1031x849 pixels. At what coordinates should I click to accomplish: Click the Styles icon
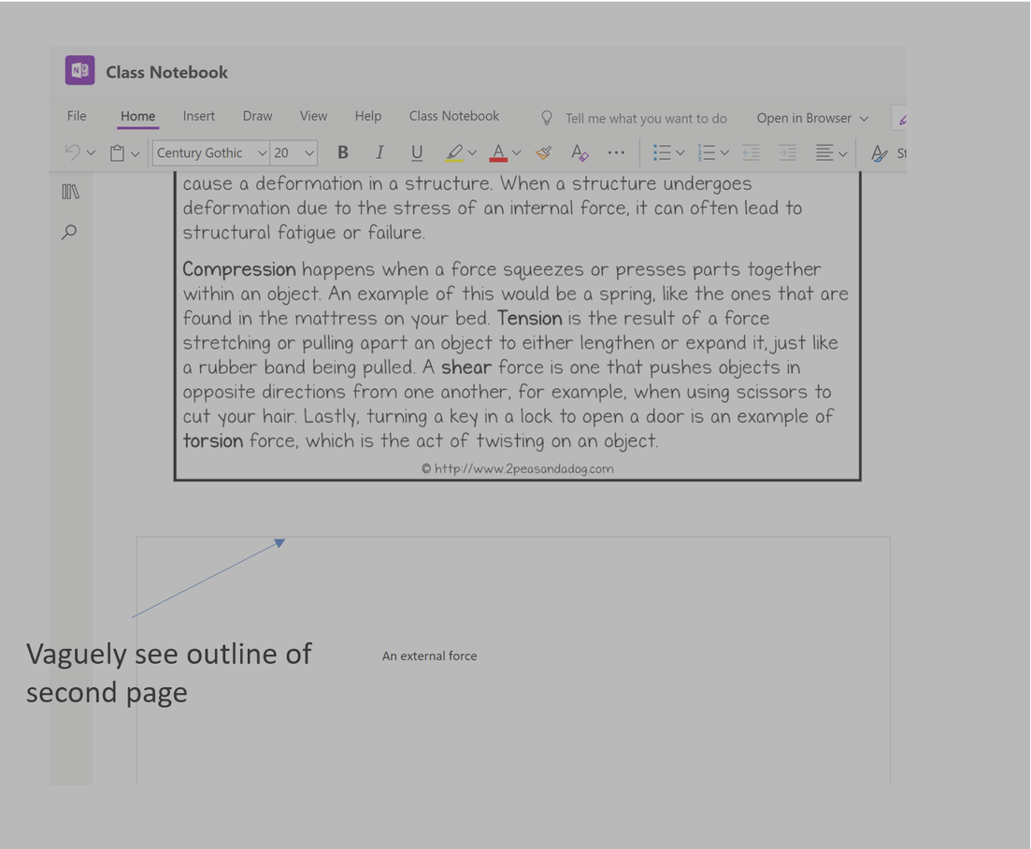point(880,153)
